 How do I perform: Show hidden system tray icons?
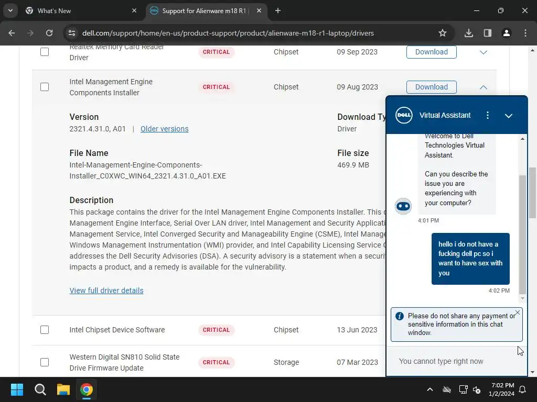(x=430, y=389)
